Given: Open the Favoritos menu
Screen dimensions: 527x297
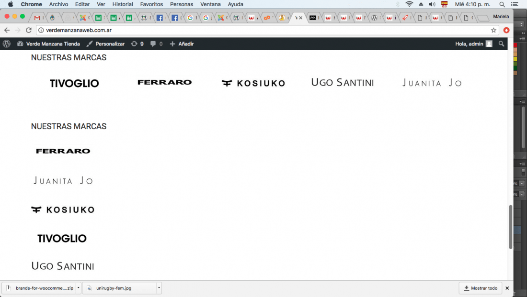Looking at the screenshot, I should (151, 4).
